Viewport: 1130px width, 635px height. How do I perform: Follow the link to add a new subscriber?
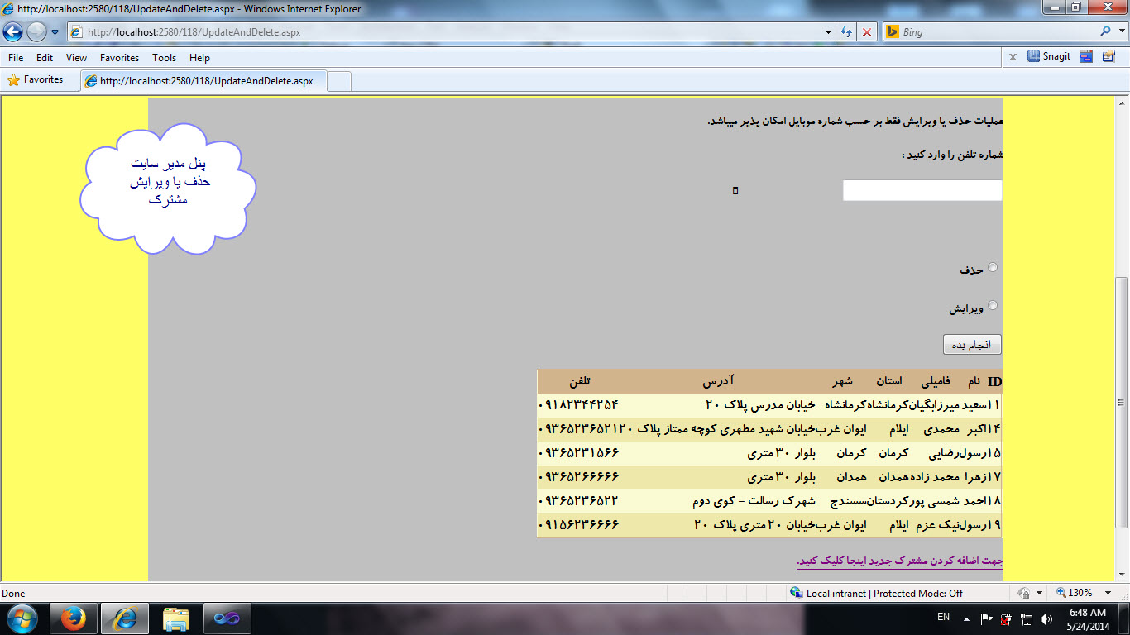click(899, 561)
